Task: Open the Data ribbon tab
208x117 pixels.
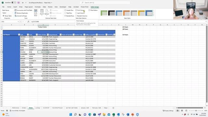Action: pos(44,7)
